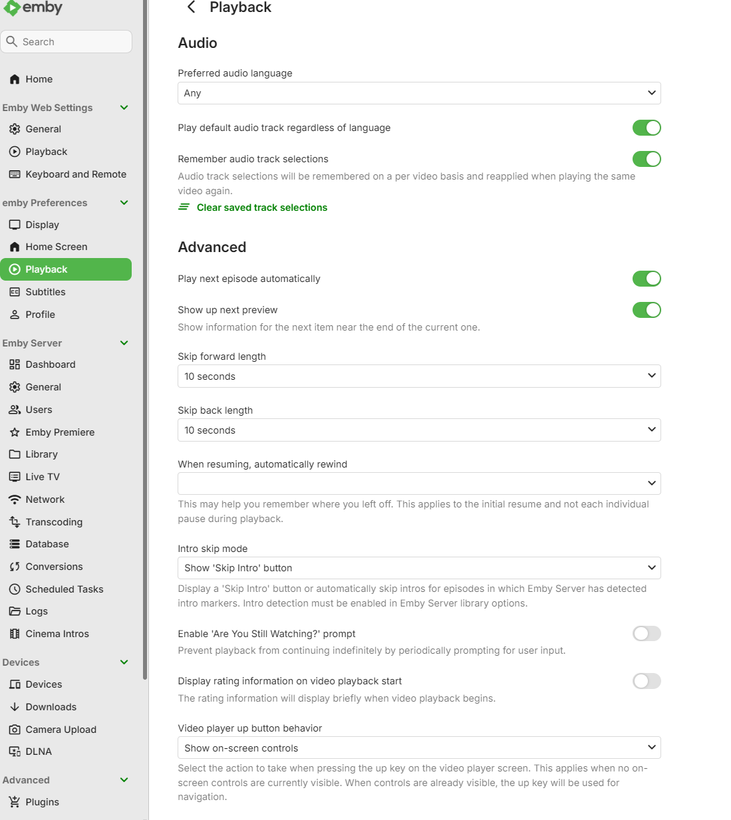The height and width of the screenshot is (820, 731).
Task: Click the Plugins cart icon
Action: pyautogui.click(x=15, y=802)
